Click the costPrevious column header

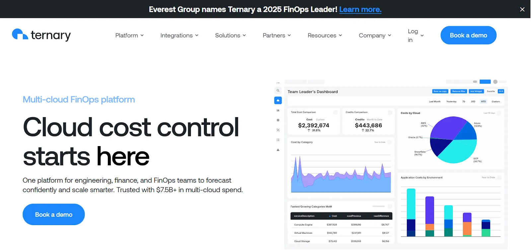pos(354,216)
